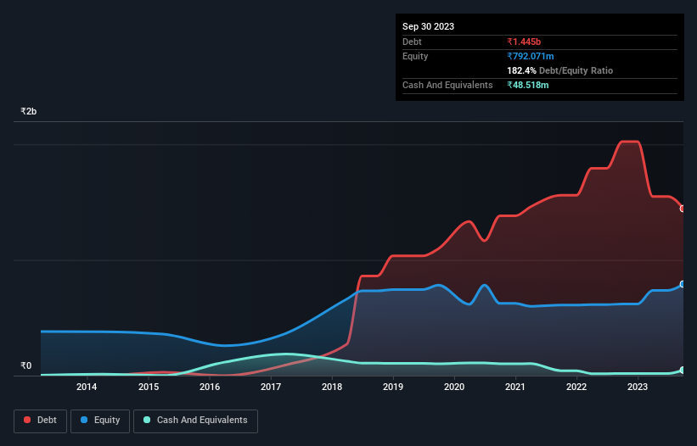Click the 182.4% Debt/Equity Ratio text
Viewport: 697px width, 446px height.
click(559, 70)
